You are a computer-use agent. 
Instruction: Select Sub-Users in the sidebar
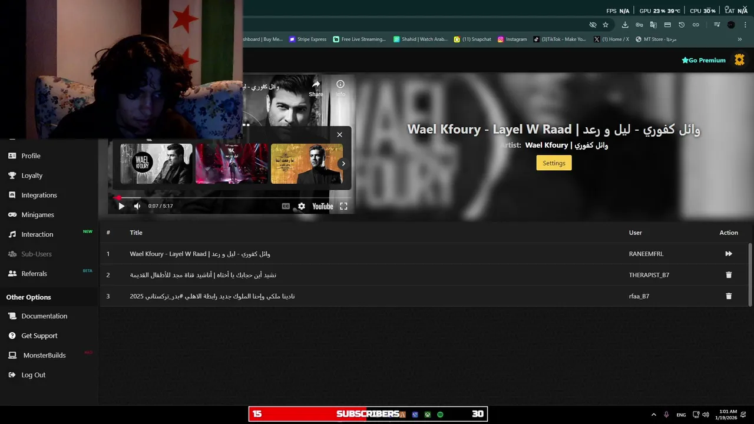click(x=37, y=254)
